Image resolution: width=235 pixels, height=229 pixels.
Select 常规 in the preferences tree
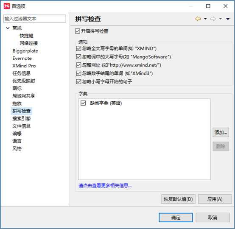(x=17, y=28)
